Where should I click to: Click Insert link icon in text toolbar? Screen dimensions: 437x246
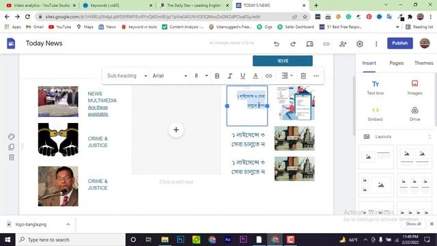(x=268, y=76)
